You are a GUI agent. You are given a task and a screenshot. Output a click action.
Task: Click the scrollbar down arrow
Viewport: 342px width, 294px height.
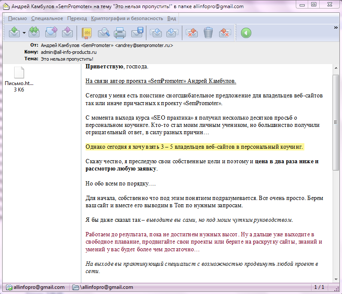pyautogui.click(x=336, y=279)
